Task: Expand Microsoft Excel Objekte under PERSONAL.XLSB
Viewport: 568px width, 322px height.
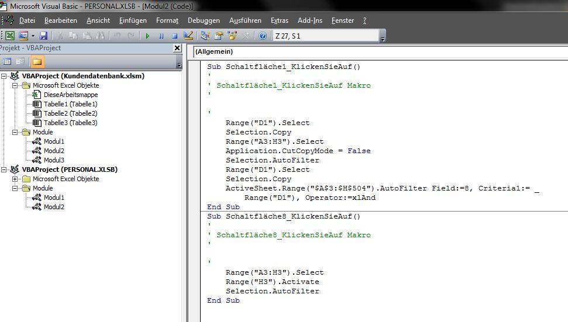Action: (15, 179)
